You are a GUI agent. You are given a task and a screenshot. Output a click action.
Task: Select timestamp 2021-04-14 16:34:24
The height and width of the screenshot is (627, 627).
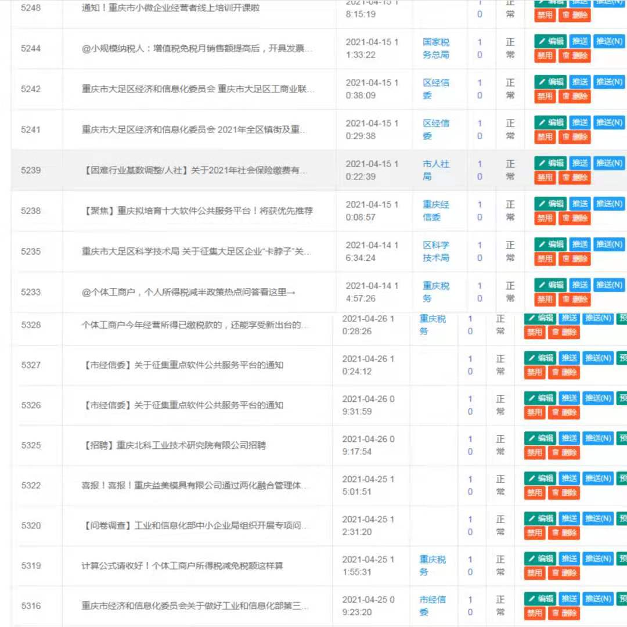[372, 251]
